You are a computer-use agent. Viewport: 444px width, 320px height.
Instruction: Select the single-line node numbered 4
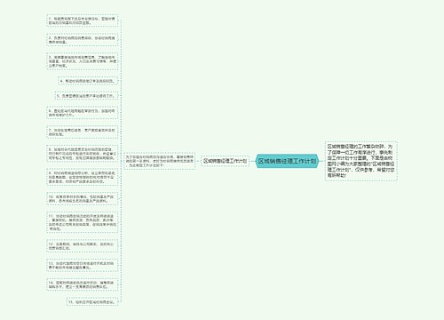point(88,81)
